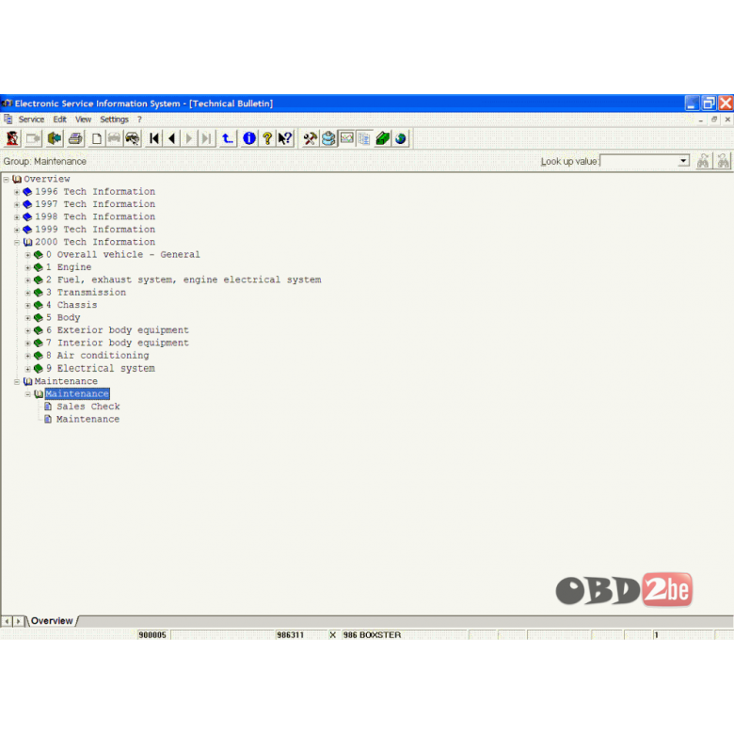734x734 pixels.
Task: Click the search-backward binoculars icon
Action: coord(724,161)
